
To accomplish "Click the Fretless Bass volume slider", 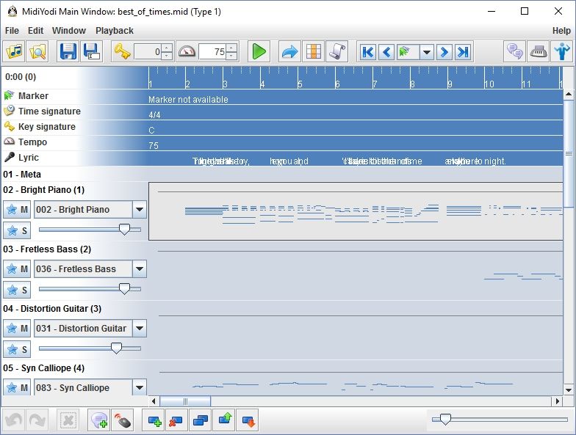I will [x=90, y=289].
